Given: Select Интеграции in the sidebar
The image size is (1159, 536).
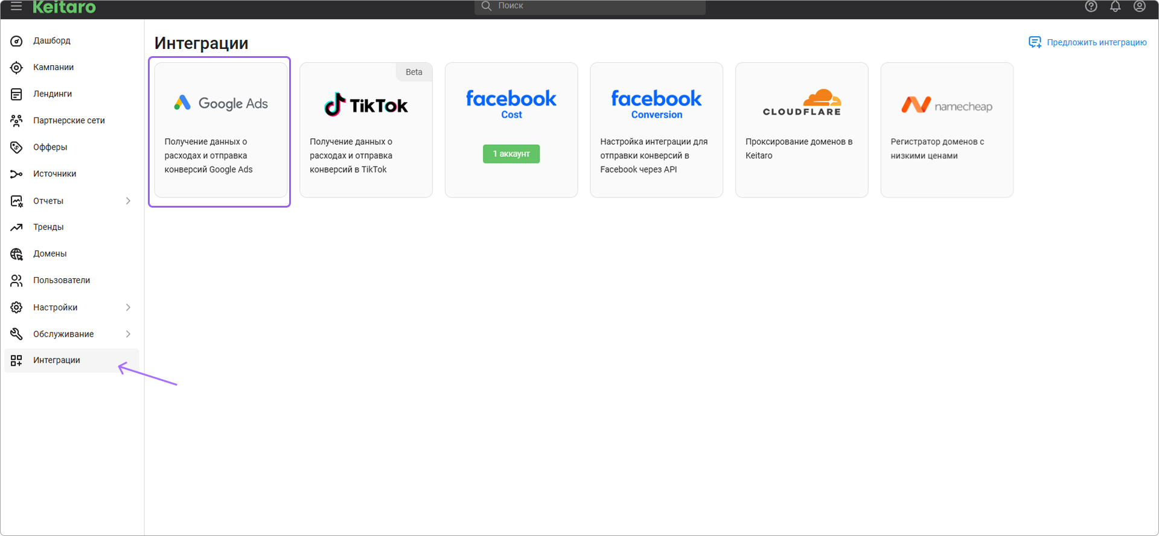Looking at the screenshot, I should coord(57,360).
